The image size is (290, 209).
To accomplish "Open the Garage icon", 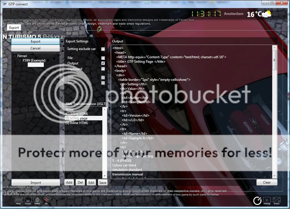I will (x=28, y=201).
